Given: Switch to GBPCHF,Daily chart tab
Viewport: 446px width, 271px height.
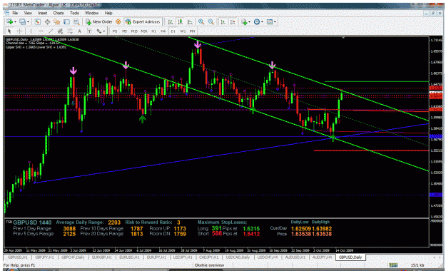Looking at the screenshot, I should (73, 257).
